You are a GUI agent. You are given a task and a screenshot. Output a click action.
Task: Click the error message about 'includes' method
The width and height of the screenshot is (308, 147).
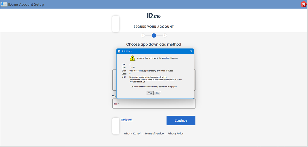tap(152, 71)
